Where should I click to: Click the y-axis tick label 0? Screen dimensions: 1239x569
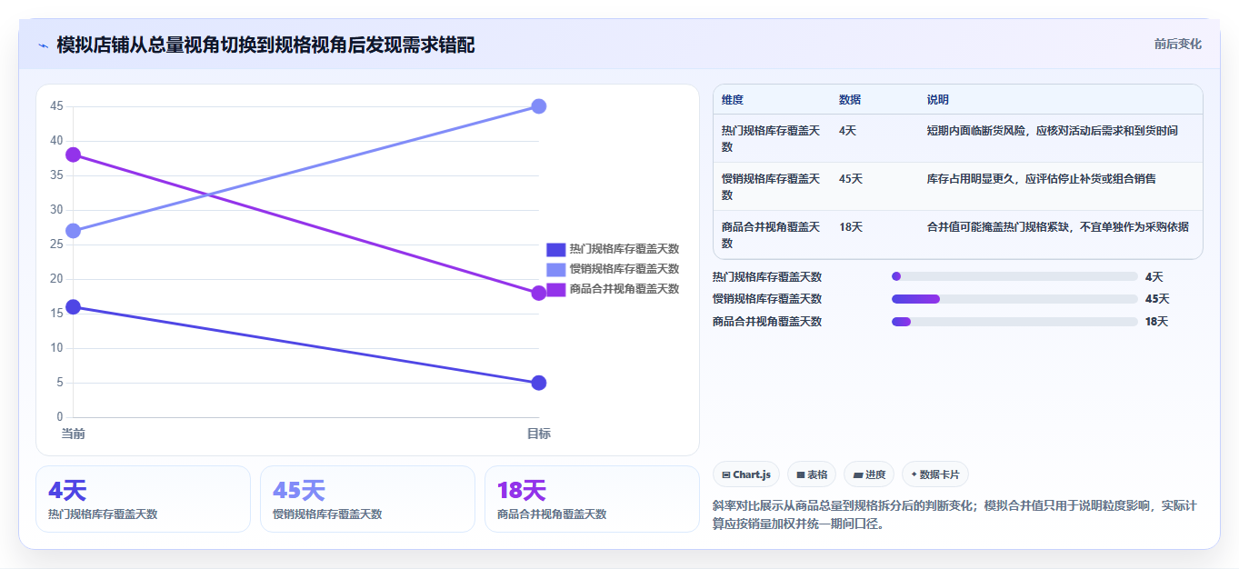[x=59, y=417]
